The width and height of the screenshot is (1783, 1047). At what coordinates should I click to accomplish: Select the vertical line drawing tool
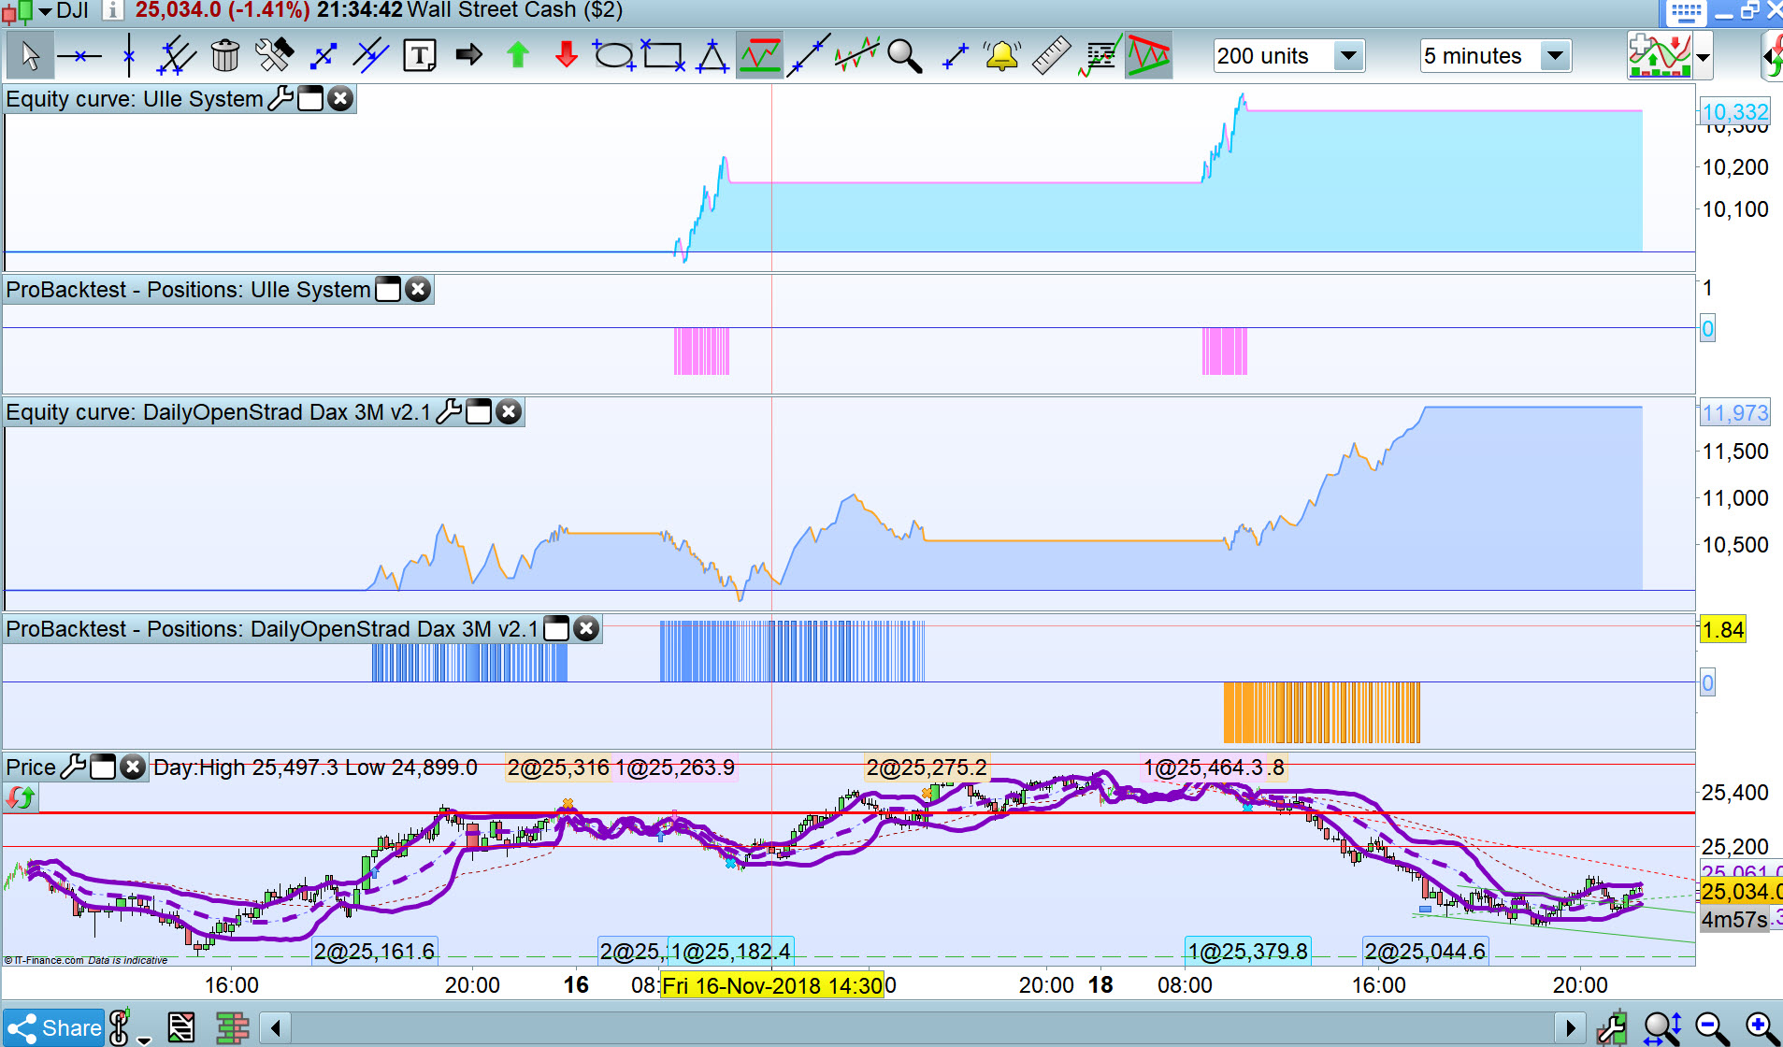[x=128, y=56]
